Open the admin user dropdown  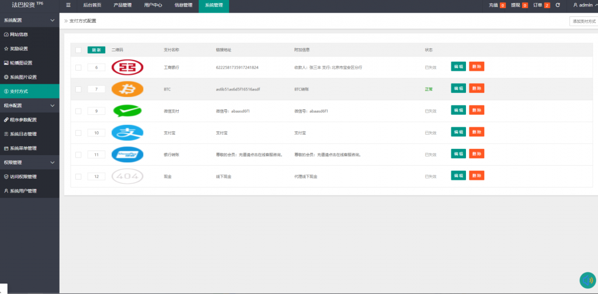coord(584,5)
